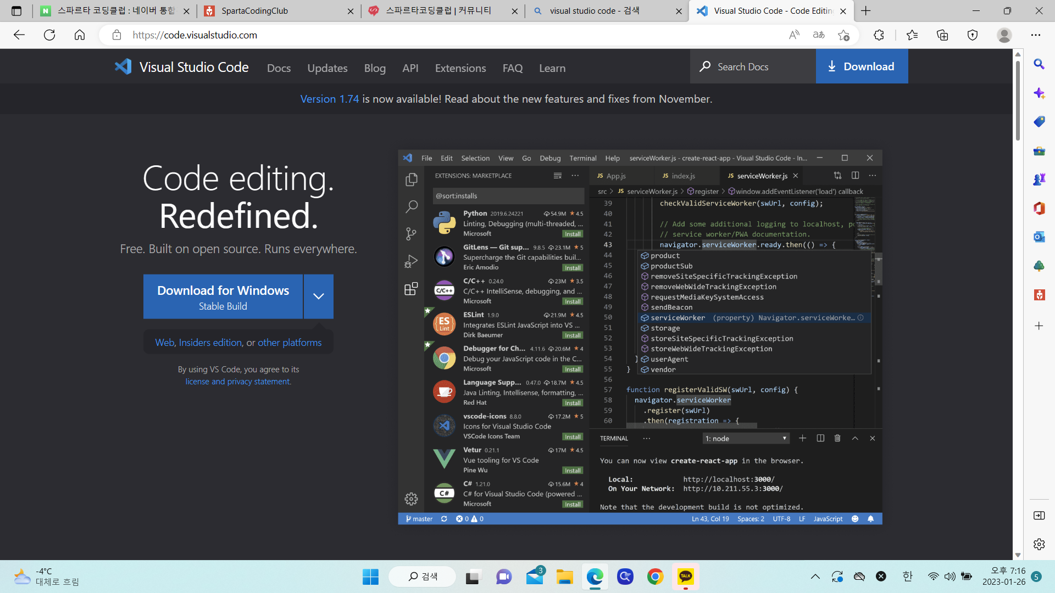Open the Games chess icon in the sidebar

(x=1039, y=179)
